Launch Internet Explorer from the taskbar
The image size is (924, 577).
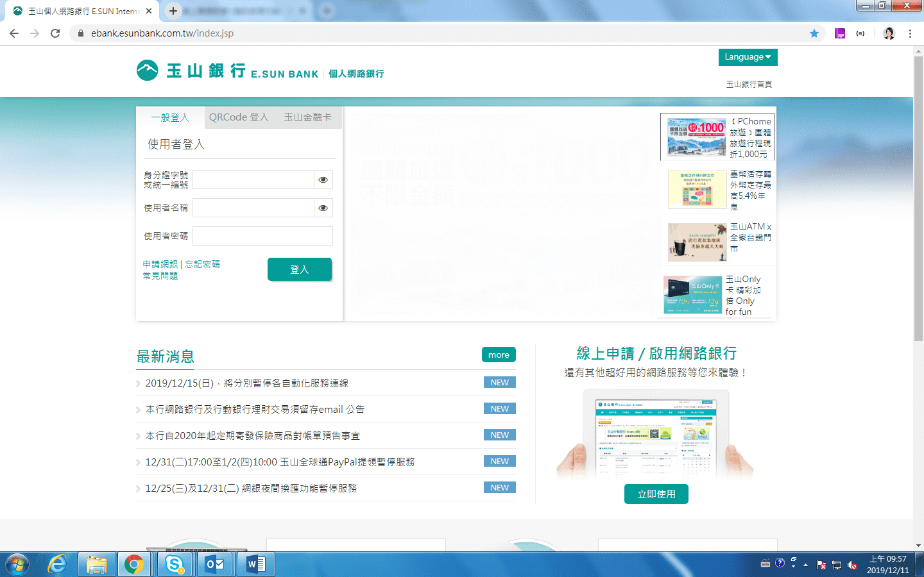58,564
